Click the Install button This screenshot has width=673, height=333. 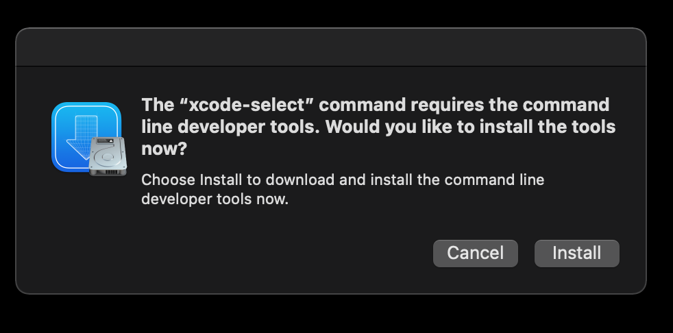(576, 254)
